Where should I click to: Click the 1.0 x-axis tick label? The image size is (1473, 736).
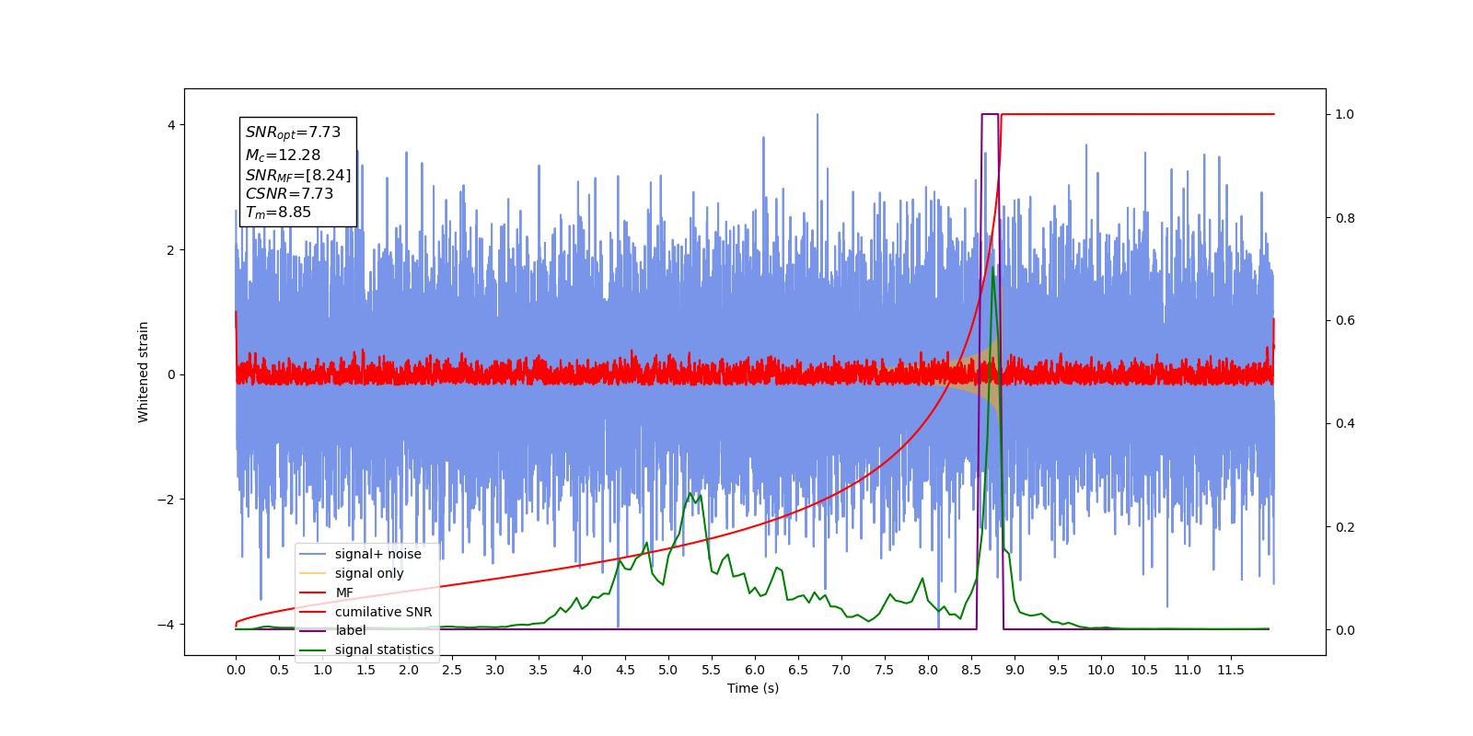coord(322,670)
